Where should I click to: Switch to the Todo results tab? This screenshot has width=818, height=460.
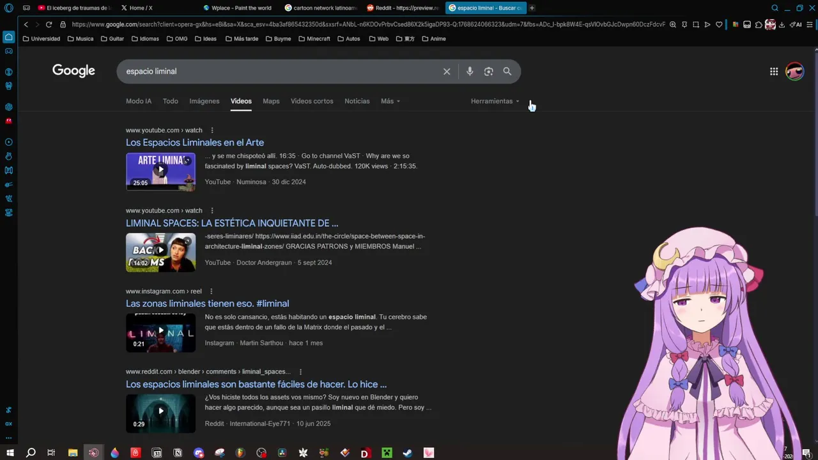(171, 101)
